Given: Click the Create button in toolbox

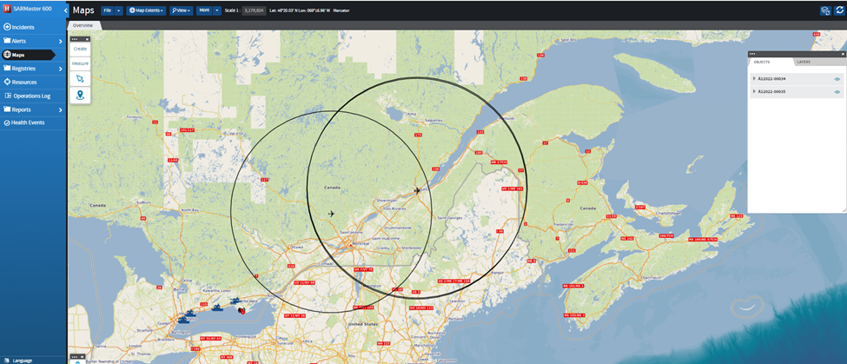Looking at the screenshot, I should click(x=80, y=49).
